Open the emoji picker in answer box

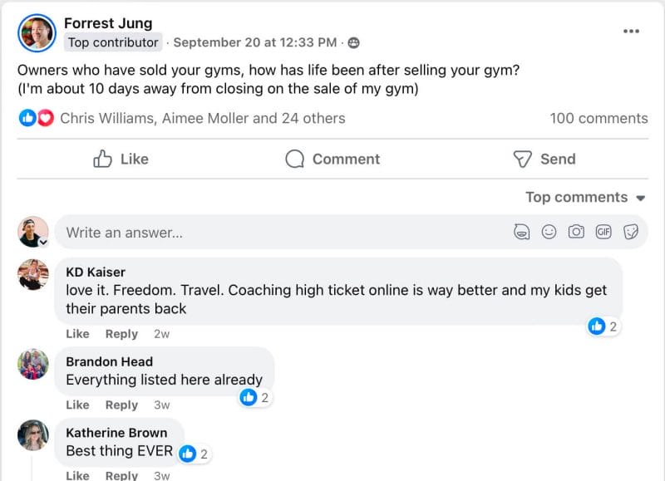pyautogui.click(x=549, y=232)
